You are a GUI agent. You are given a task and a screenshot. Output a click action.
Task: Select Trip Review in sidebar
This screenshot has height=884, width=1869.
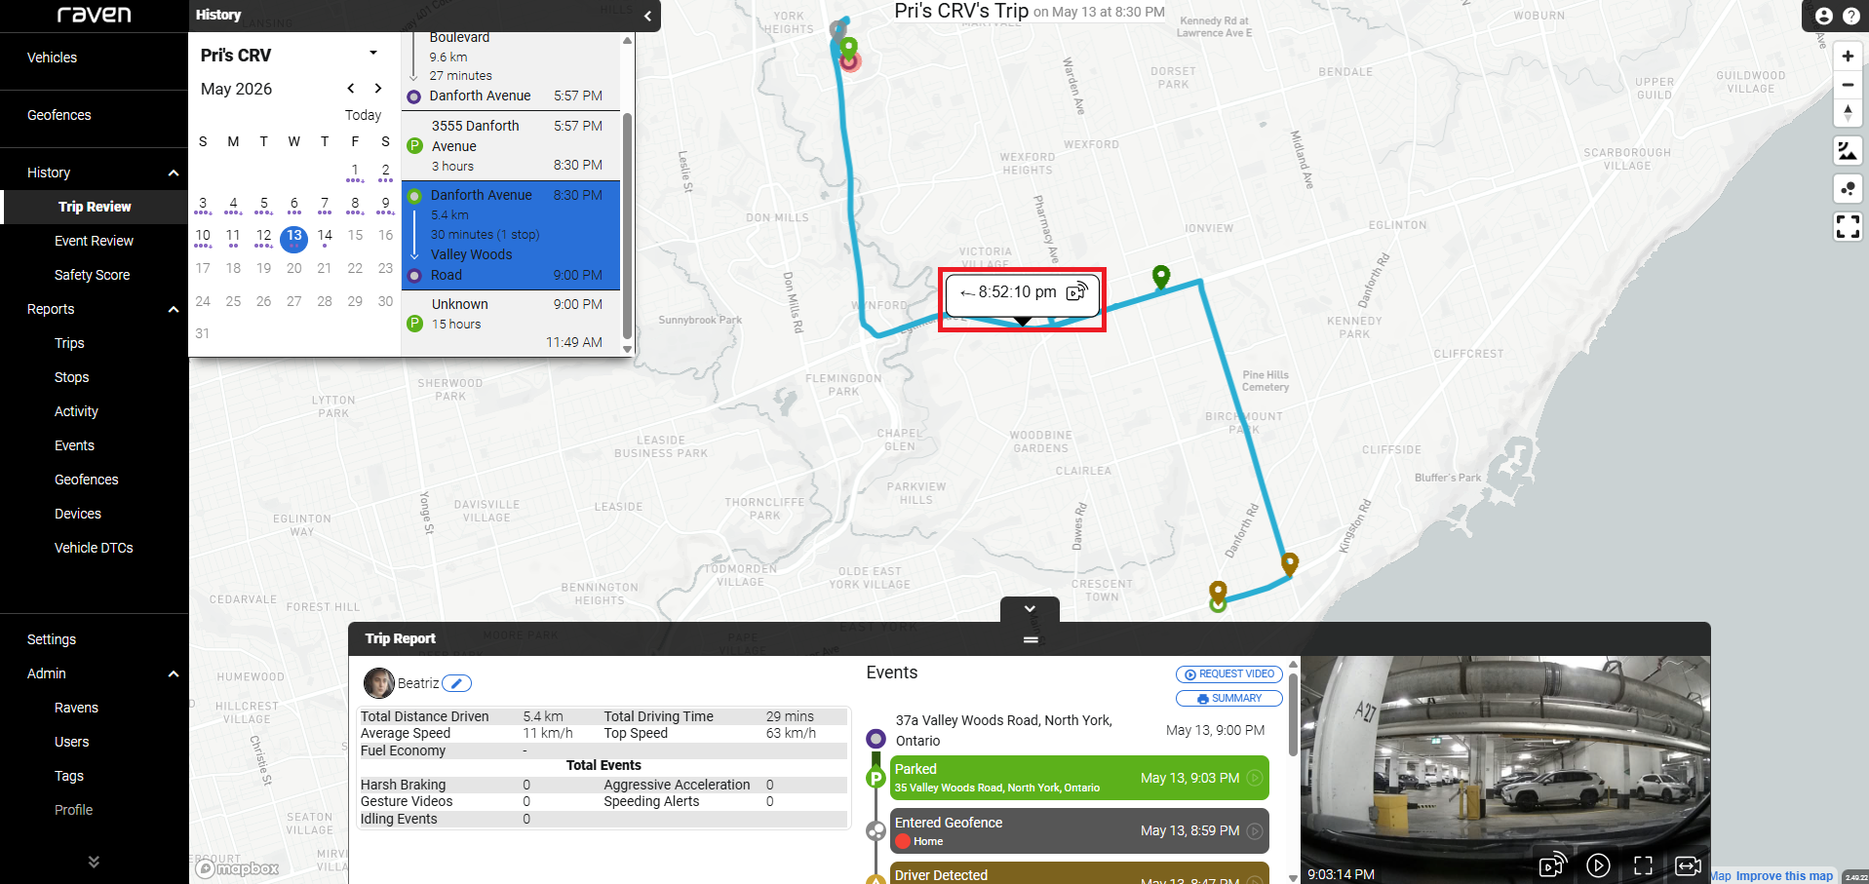pos(95,207)
